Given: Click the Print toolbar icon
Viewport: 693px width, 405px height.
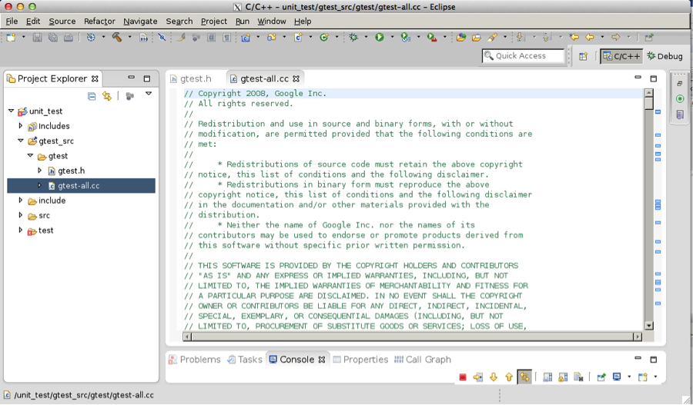Looking at the screenshot, I should click(x=69, y=38).
